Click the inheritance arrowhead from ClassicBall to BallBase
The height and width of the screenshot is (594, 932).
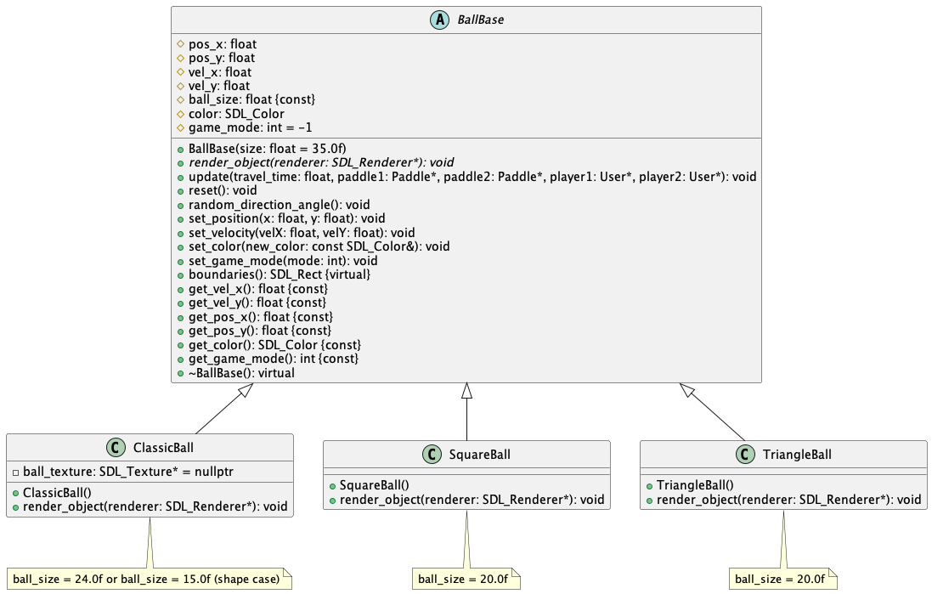[246, 390]
